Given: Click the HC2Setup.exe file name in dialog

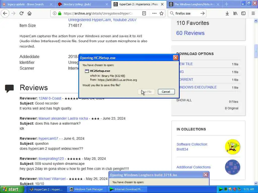Looking at the screenshot, I should (100, 71).
